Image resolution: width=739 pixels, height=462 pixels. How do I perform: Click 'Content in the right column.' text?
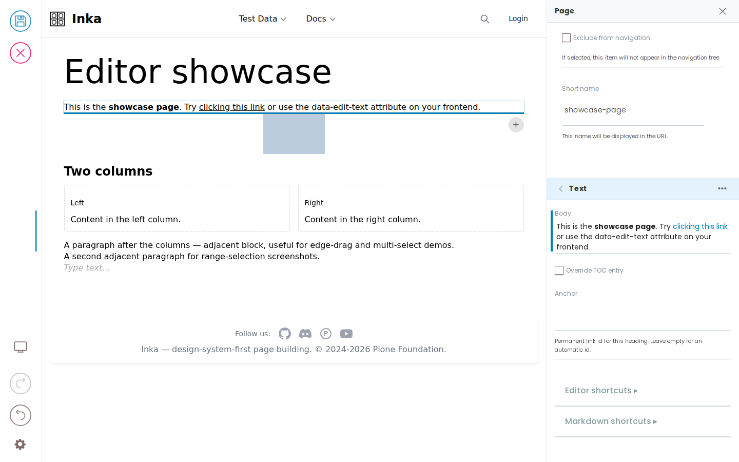point(362,219)
